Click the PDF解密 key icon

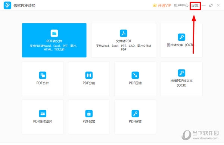coord(135,113)
